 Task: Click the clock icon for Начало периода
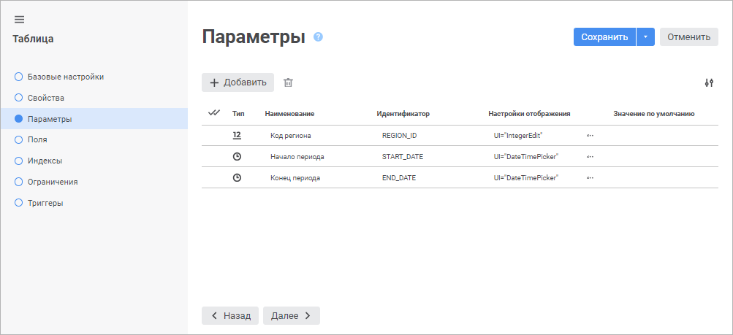click(237, 157)
